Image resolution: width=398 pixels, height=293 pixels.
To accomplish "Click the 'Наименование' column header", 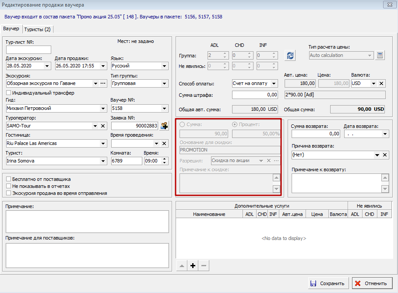I will (x=209, y=214).
